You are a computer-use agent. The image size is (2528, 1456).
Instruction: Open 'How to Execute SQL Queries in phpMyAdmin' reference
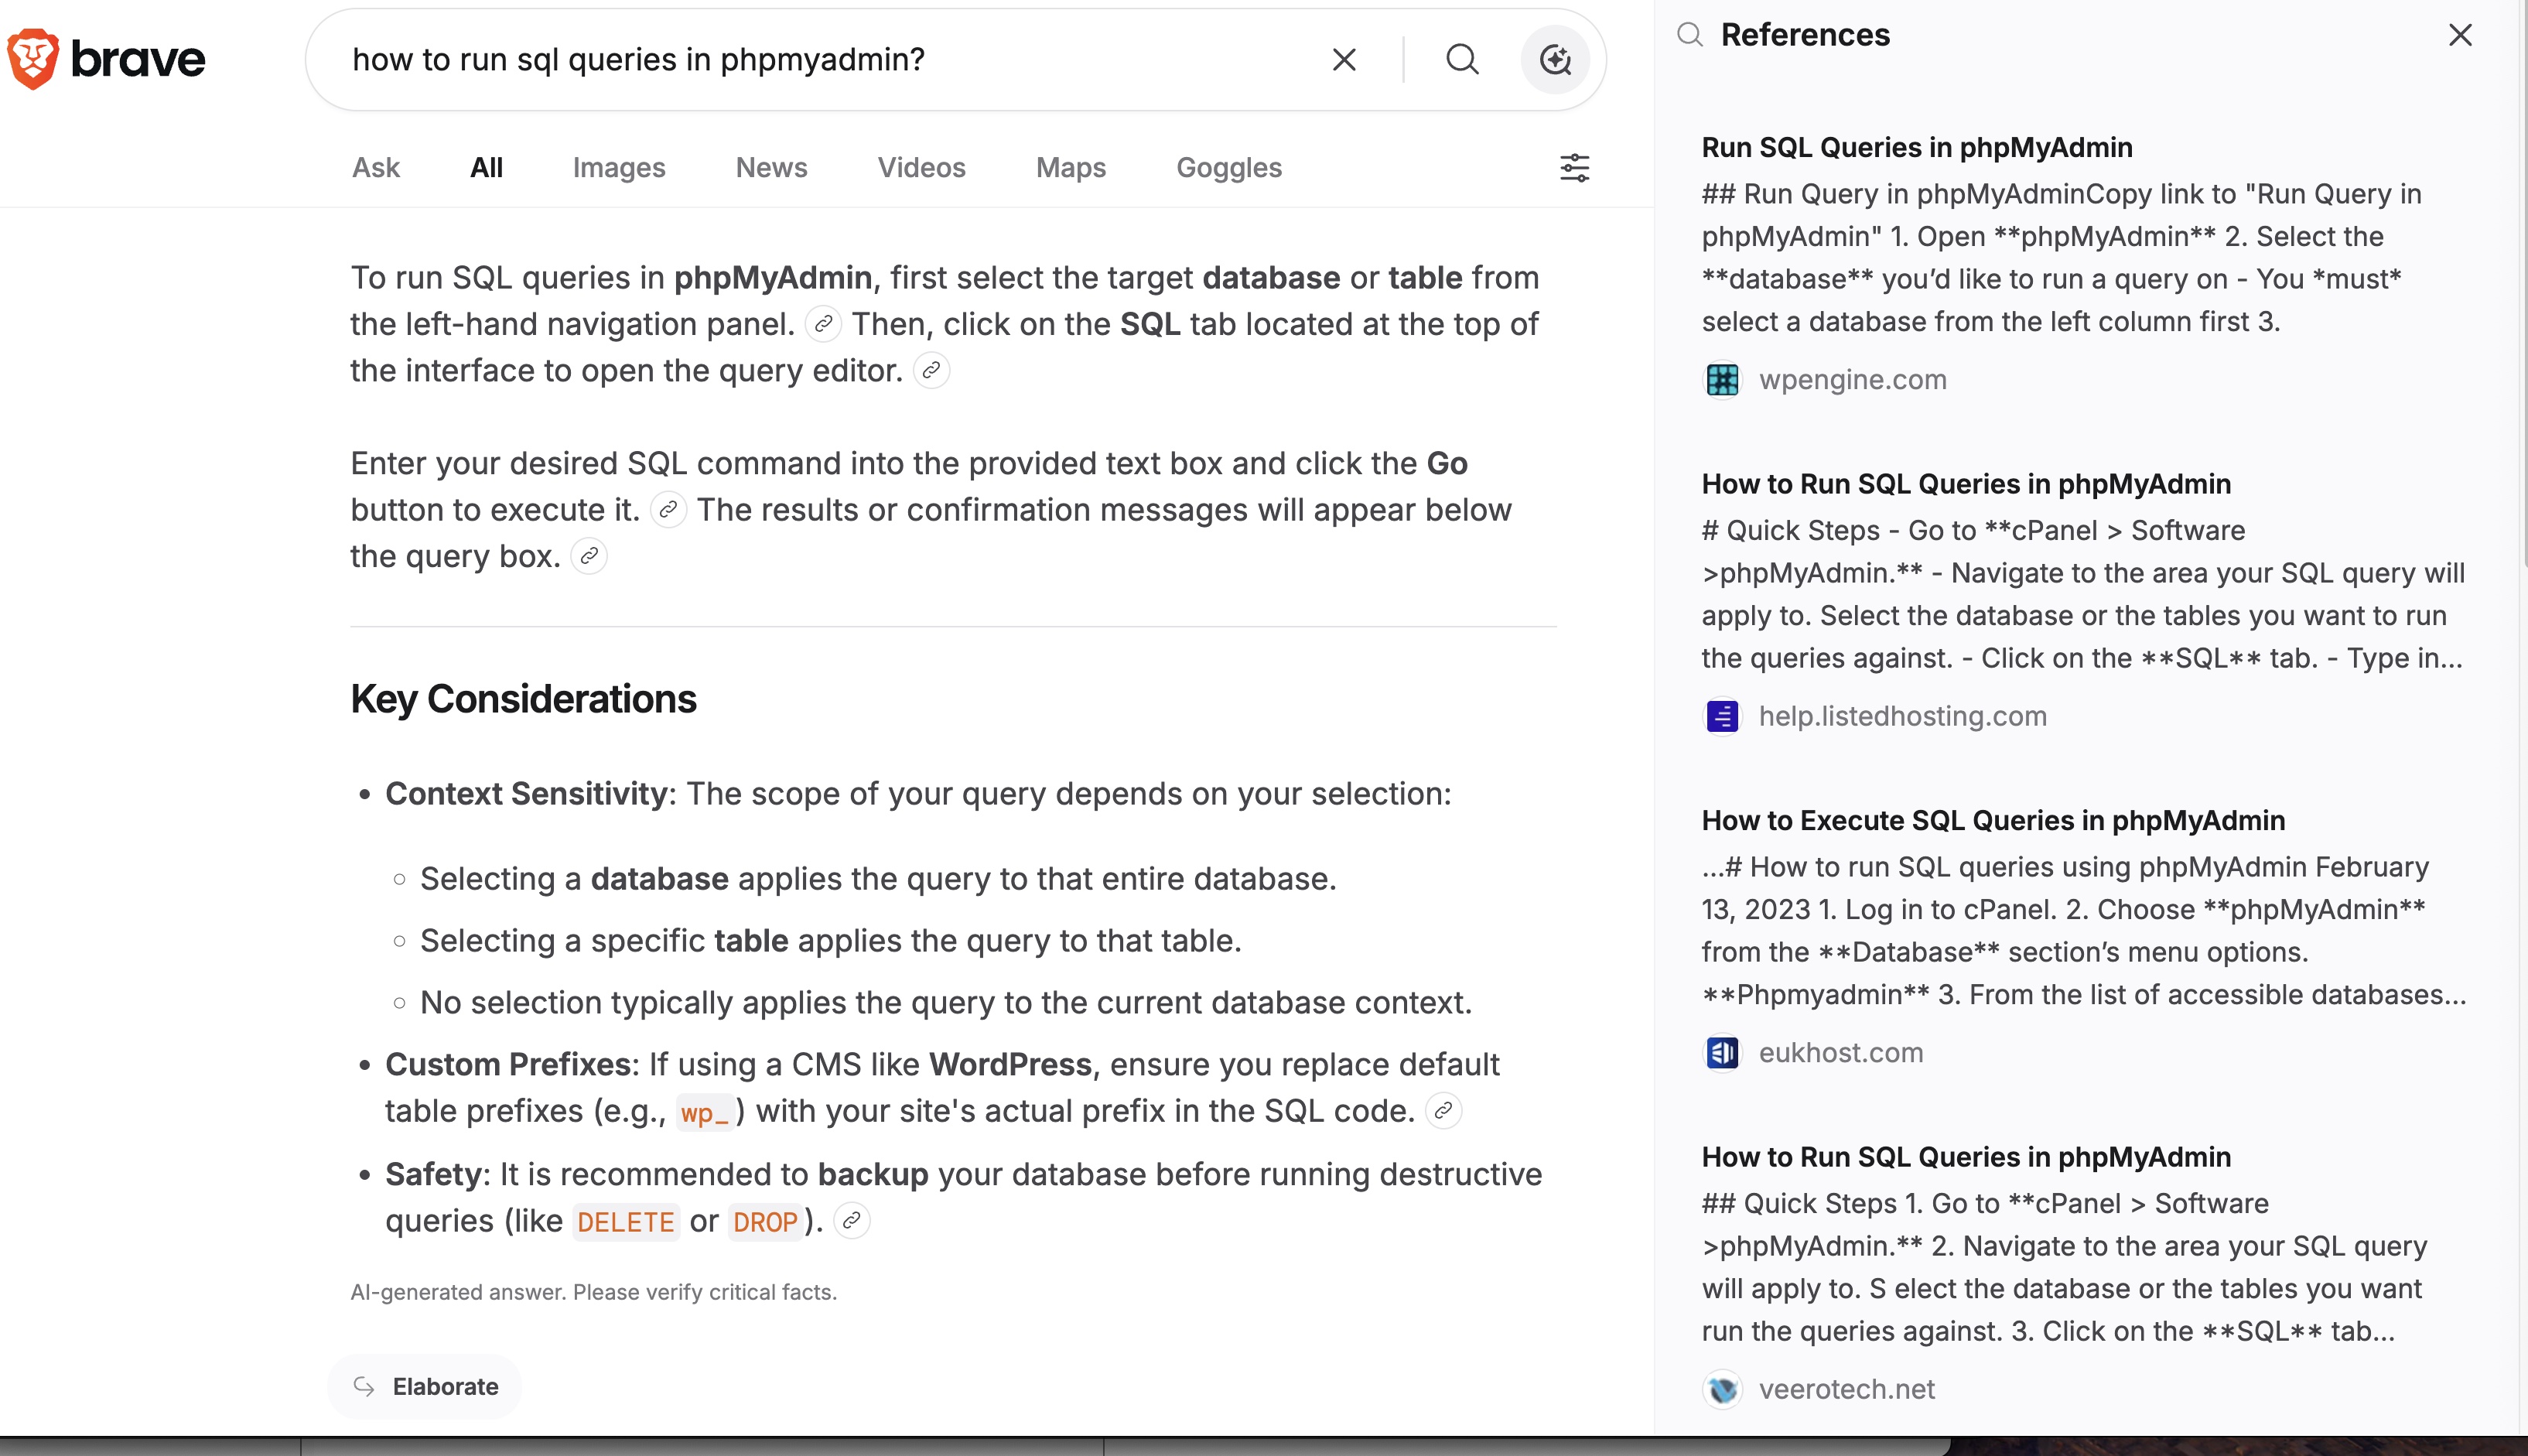click(x=1993, y=820)
